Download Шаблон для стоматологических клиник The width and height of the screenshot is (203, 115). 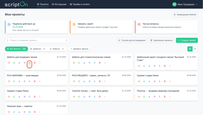[x=84, y=63]
